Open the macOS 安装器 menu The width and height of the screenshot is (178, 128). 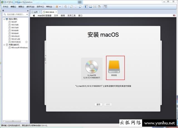click(x=44, y=16)
